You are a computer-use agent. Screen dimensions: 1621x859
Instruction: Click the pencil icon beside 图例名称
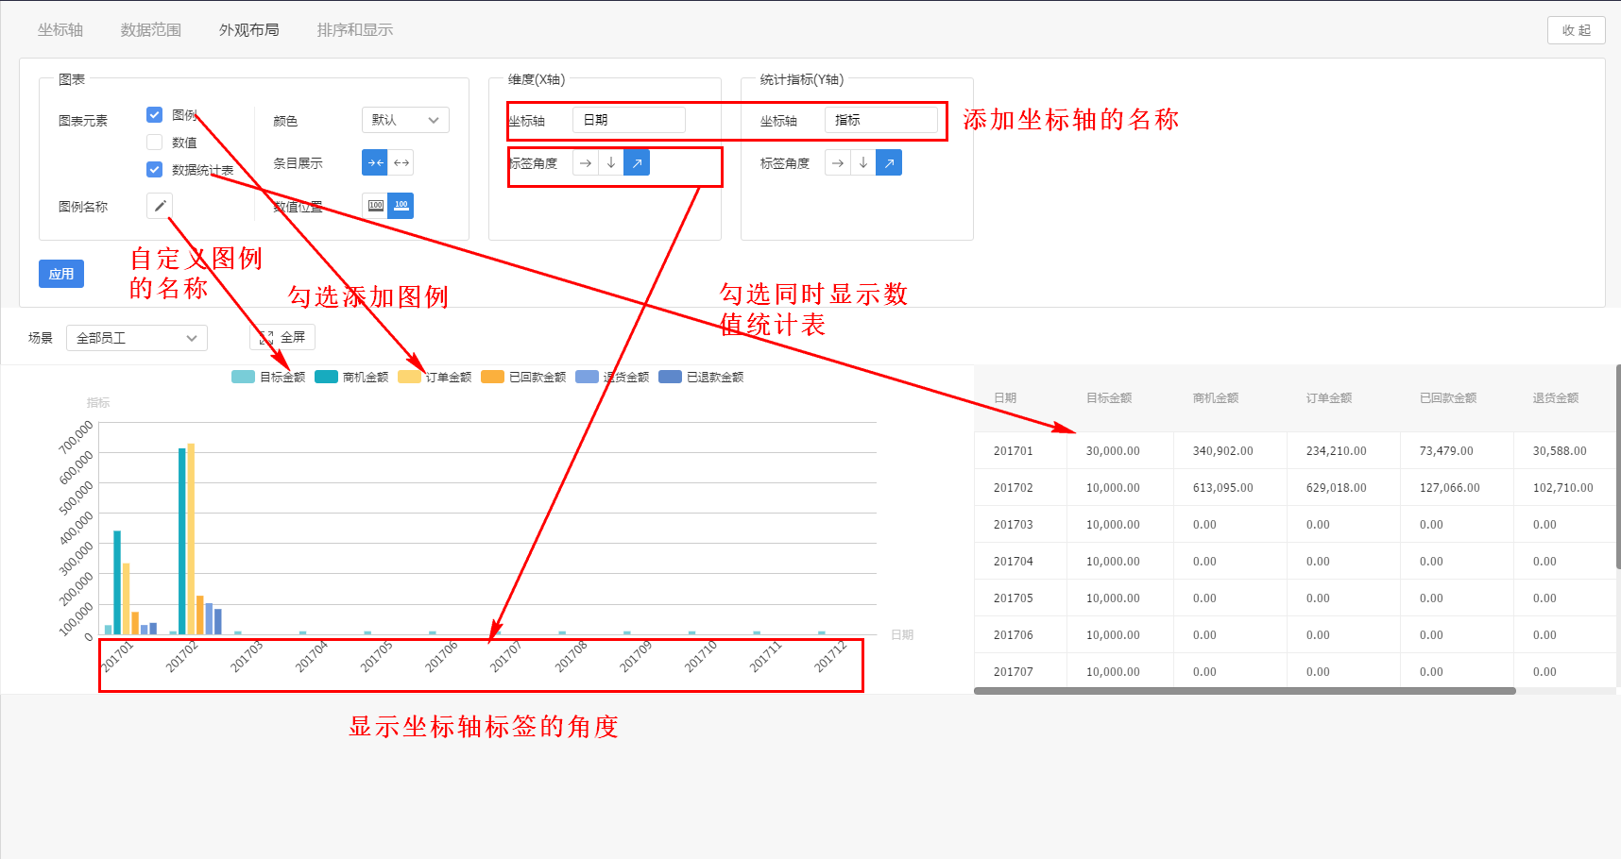click(x=160, y=206)
